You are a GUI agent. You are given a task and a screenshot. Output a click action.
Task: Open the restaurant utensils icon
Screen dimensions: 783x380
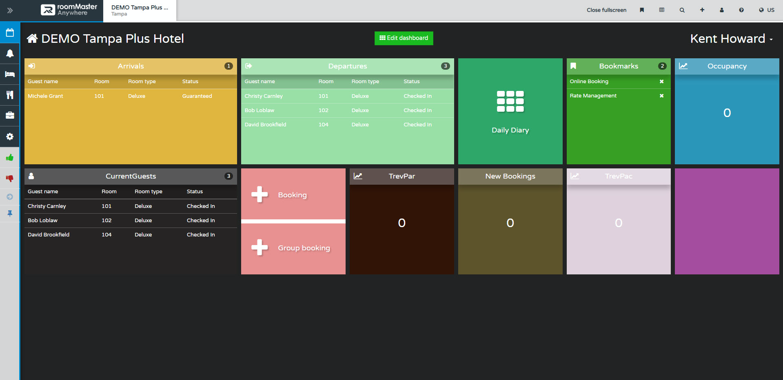click(x=9, y=95)
